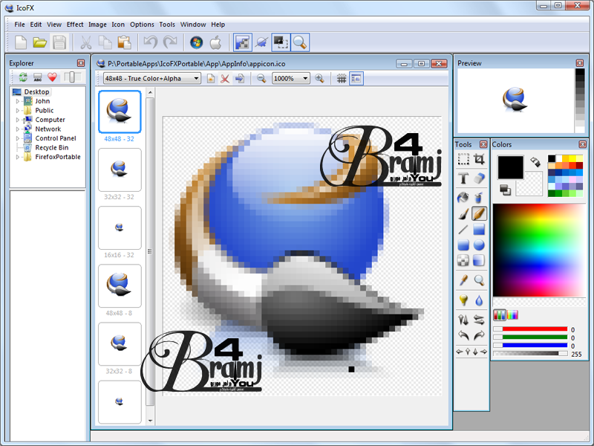Select the Eraser tool

tap(479, 178)
